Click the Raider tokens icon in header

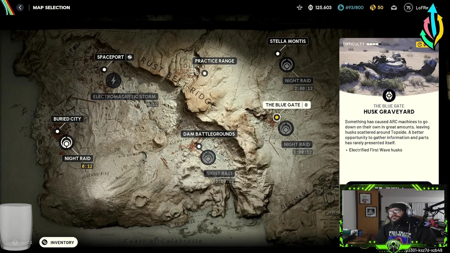[x=300, y=7]
